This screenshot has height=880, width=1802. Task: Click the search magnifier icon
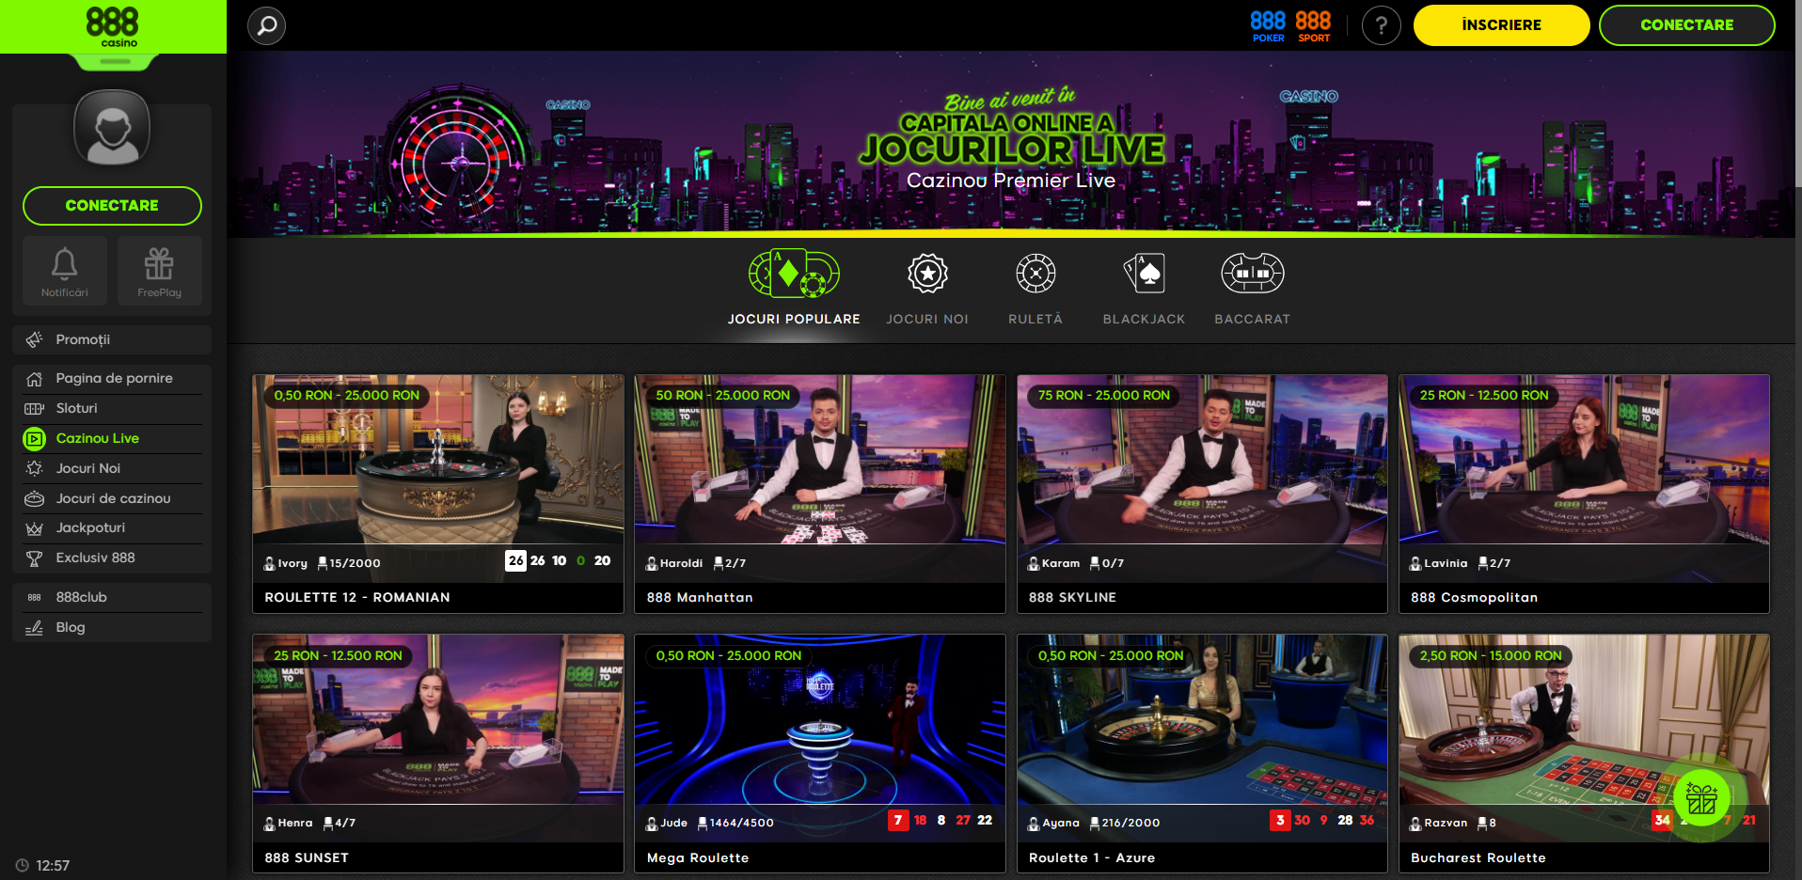pos(266,25)
